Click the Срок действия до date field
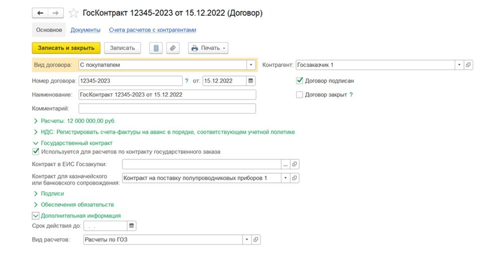This screenshot has width=495, height=254. pyautogui.click(x=106, y=226)
